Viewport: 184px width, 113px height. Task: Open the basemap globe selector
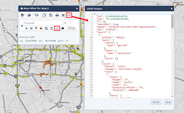click(x=29, y=15)
